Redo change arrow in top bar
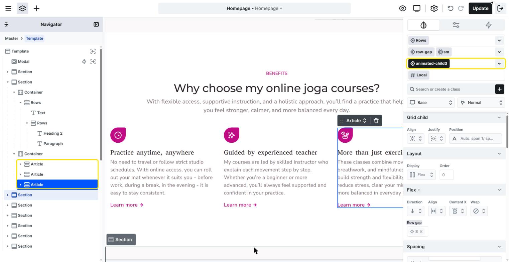The image size is (509, 262). click(461, 8)
